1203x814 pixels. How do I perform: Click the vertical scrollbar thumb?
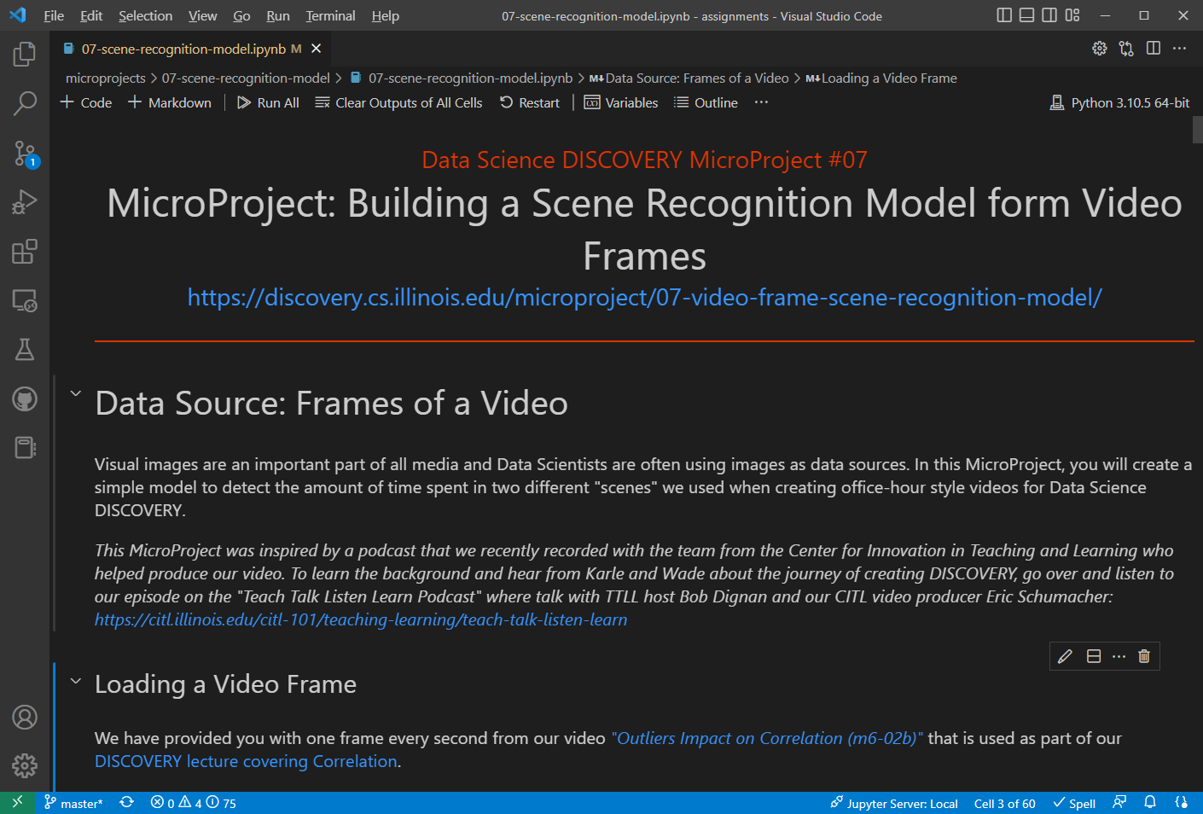[x=1197, y=130]
